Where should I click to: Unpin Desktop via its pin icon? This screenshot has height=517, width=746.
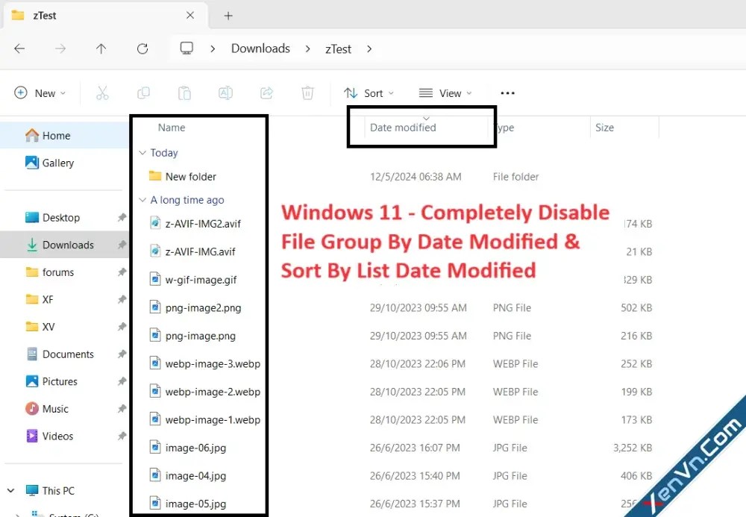pos(122,217)
